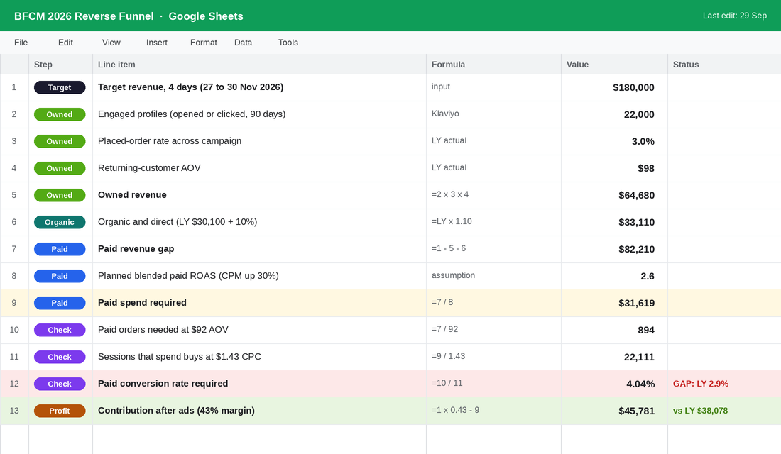
Task: Select the Organic badge in row 6
Action: pos(60,223)
